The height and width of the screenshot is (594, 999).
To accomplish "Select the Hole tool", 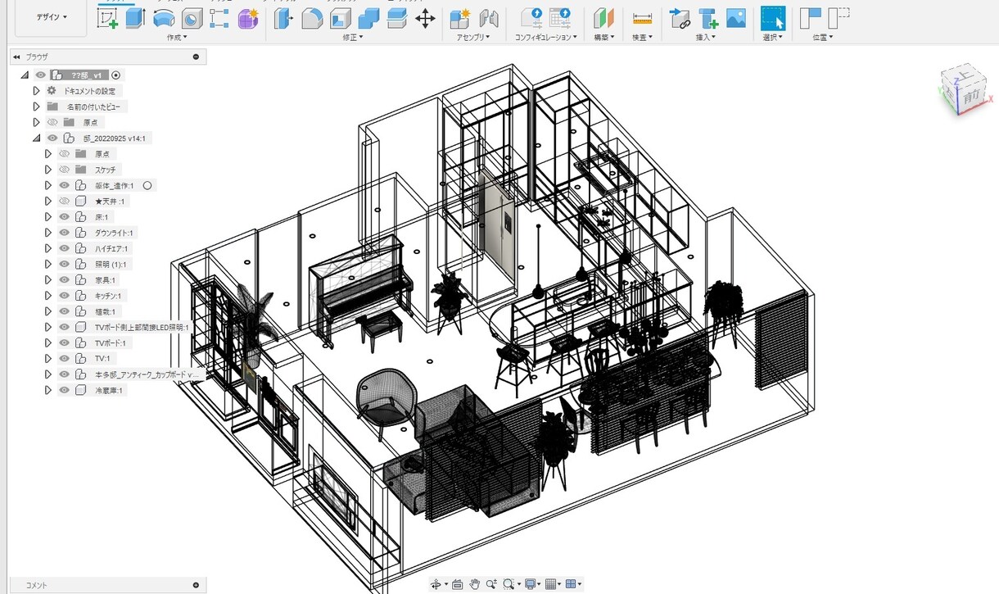I will tap(192, 18).
